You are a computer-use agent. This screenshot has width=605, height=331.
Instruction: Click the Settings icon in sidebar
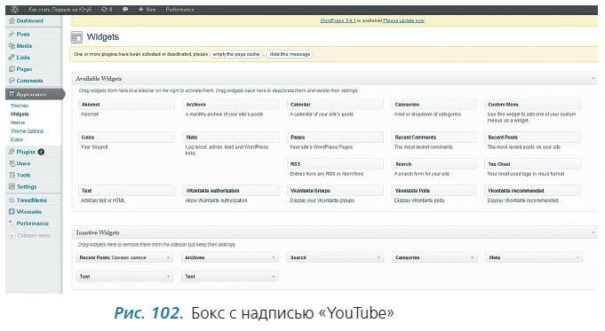pos(12,186)
